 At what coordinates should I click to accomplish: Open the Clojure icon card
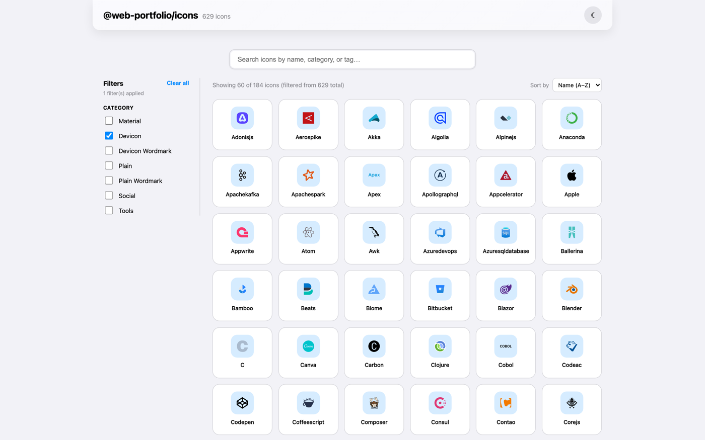click(440, 353)
